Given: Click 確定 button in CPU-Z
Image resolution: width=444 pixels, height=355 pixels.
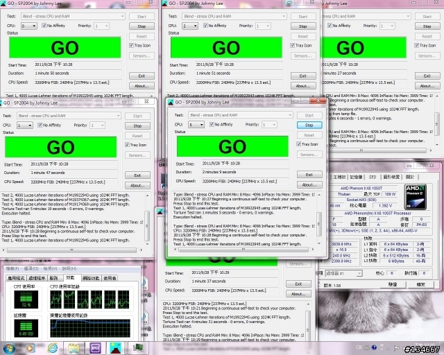Looking at the screenshot, I should pos(420,284).
